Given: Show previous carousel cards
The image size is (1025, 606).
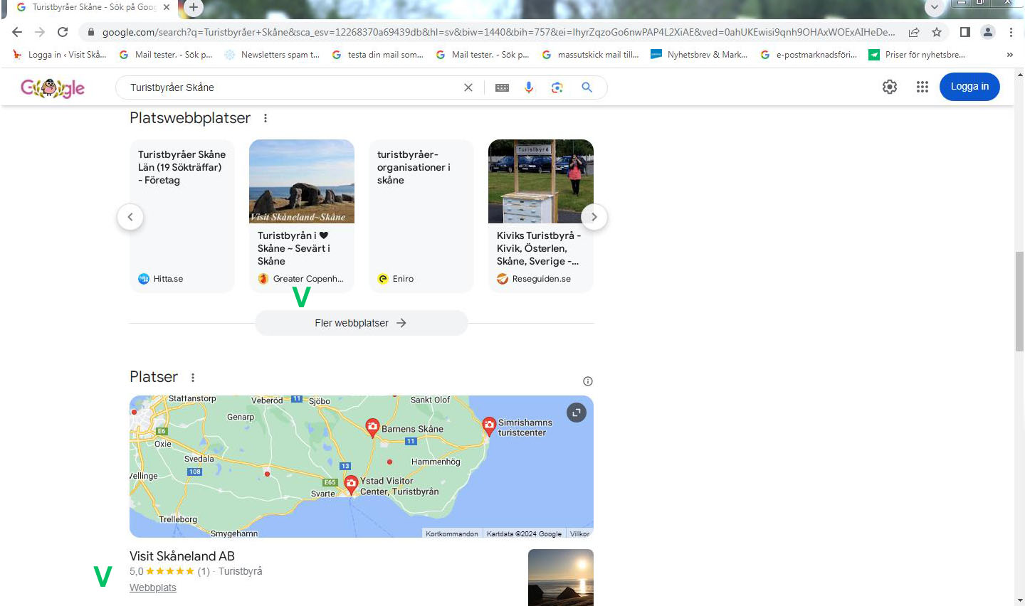Looking at the screenshot, I should click(x=130, y=217).
